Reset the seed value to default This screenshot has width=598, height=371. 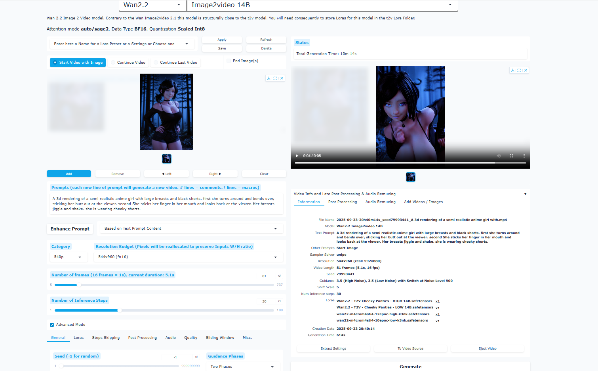[x=196, y=357]
